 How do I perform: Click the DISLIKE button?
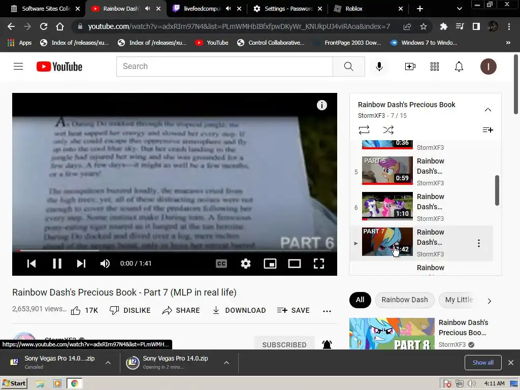[x=130, y=310]
